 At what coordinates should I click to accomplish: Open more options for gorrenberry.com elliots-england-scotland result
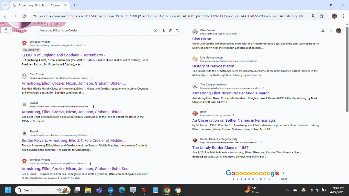tap(84, 45)
